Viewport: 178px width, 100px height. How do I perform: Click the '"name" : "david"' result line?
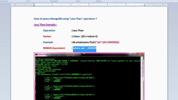coord(54,88)
